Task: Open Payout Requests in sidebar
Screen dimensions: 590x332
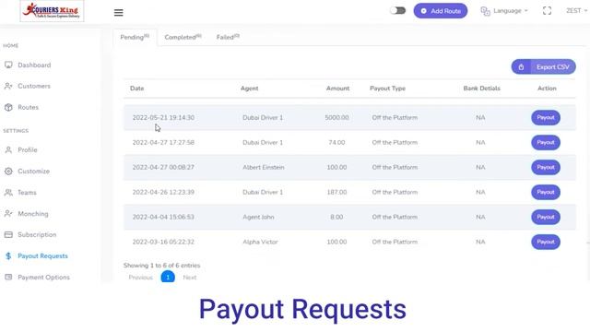Action: pos(43,256)
